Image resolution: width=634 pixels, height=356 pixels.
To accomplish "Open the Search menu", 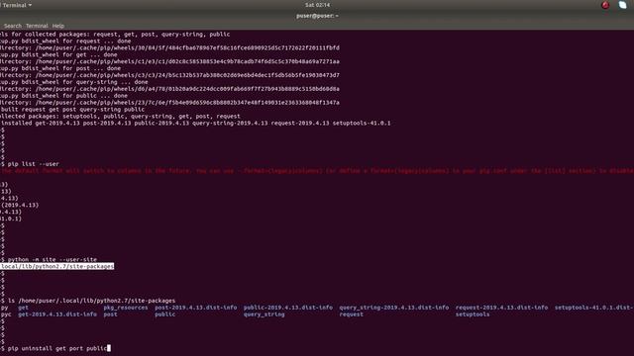I will tap(13, 26).
